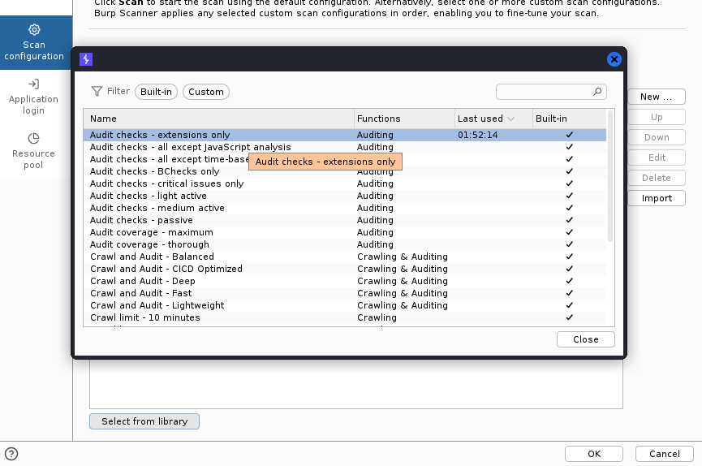Select 'Audit coverage - thorough' row
Screen dimensions: 702x466
click(x=345, y=244)
